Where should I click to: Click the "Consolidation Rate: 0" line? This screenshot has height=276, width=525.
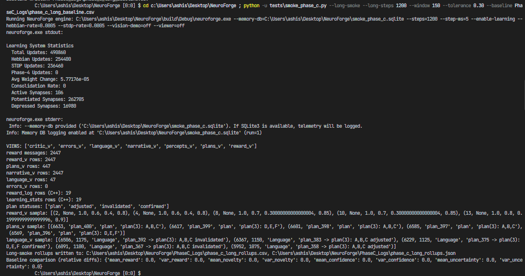click(39, 86)
